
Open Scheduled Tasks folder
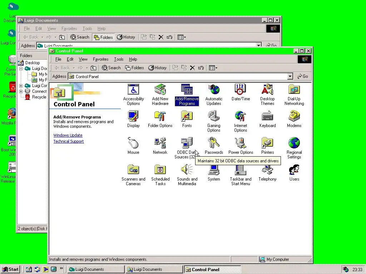tap(160, 175)
